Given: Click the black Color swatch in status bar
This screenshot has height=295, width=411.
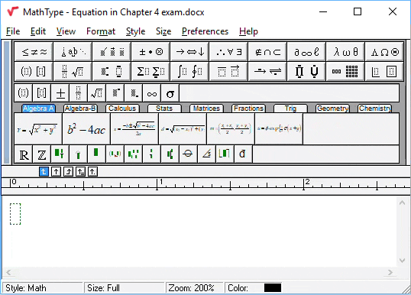Looking at the screenshot, I should [273, 287].
